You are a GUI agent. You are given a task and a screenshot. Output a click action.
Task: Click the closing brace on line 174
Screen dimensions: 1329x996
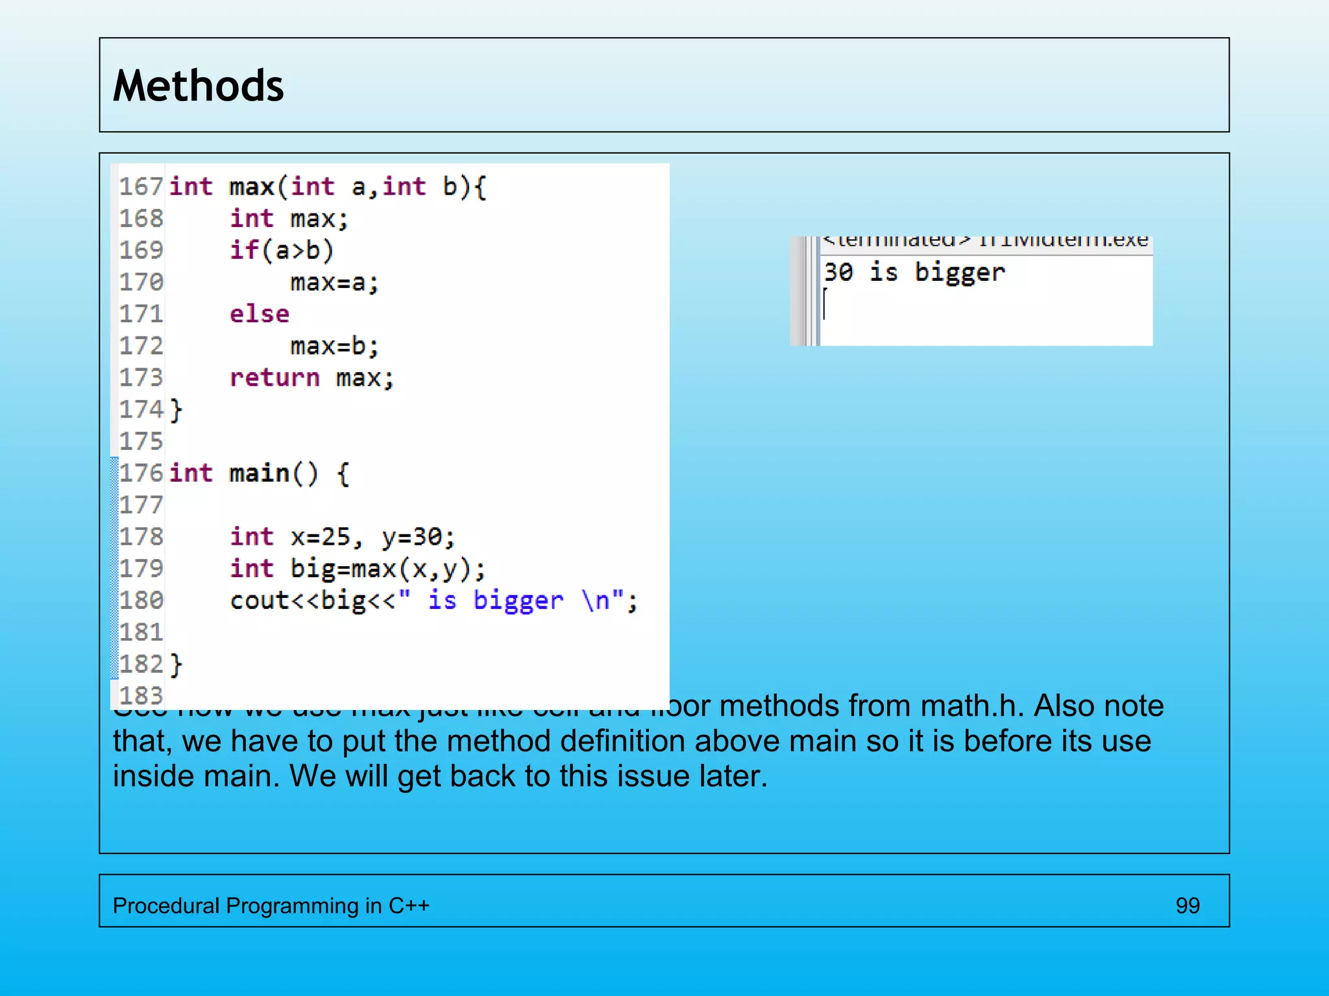click(176, 410)
